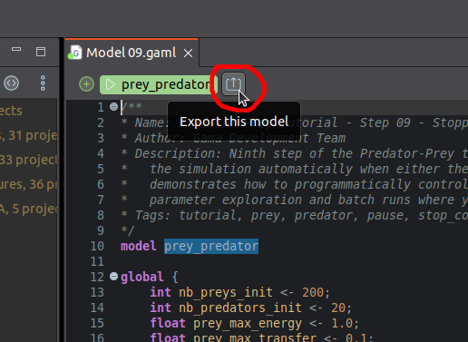This screenshot has height=342, width=468.
Task: Click the Tags comment on line 8
Action: coord(294,215)
